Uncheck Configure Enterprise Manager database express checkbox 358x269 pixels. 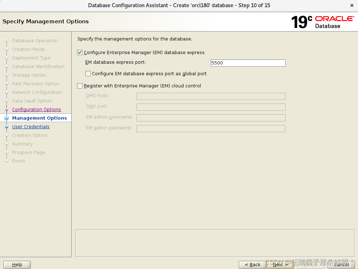pos(80,53)
